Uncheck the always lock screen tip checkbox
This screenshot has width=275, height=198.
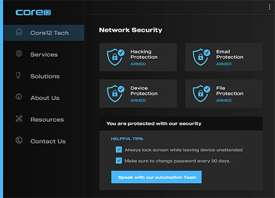[119, 150]
